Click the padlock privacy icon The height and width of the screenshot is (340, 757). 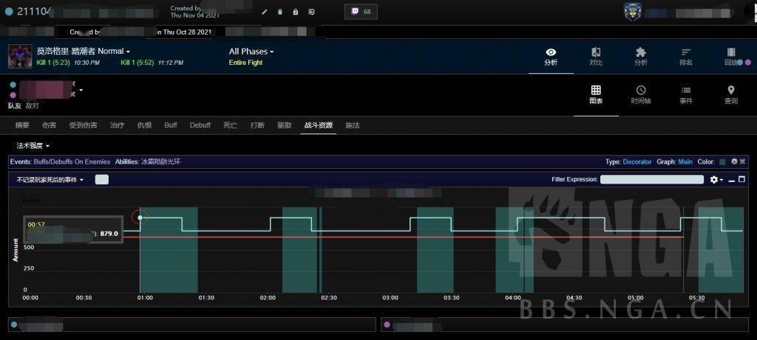pos(296,12)
